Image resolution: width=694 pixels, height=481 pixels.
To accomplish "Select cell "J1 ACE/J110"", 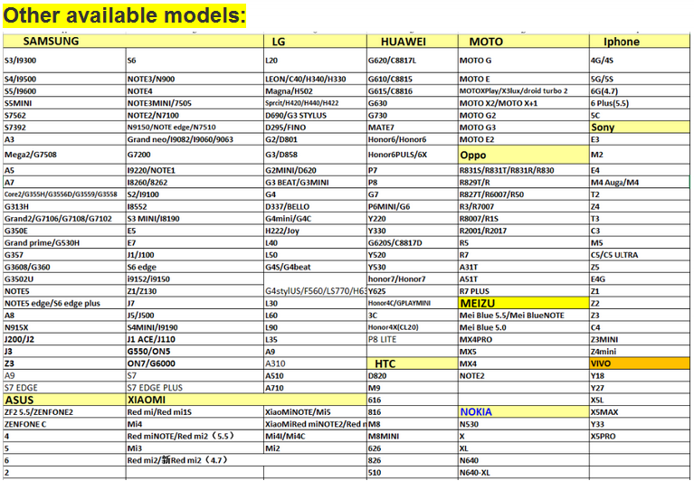I will pyautogui.click(x=195, y=340).
